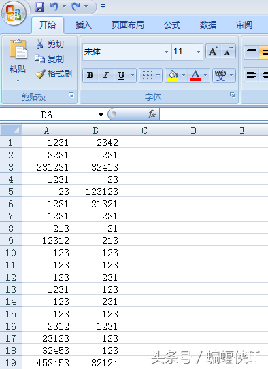Screen dimensions: 268x369
Task: Select cell A3 containing 231231
Action: (x=47, y=167)
